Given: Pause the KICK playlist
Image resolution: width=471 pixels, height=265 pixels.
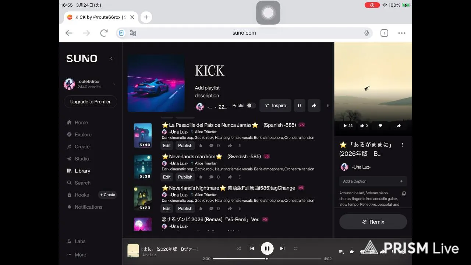Looking at the screenshot, I should click(x=299, y=106).
